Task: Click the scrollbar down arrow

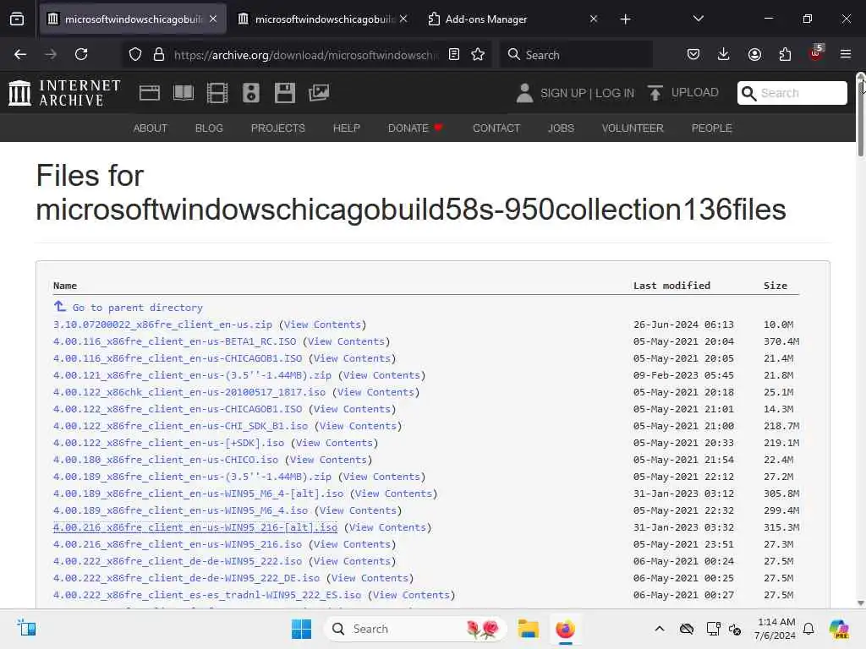Action: pyautogui.click(x=860, y=603)
